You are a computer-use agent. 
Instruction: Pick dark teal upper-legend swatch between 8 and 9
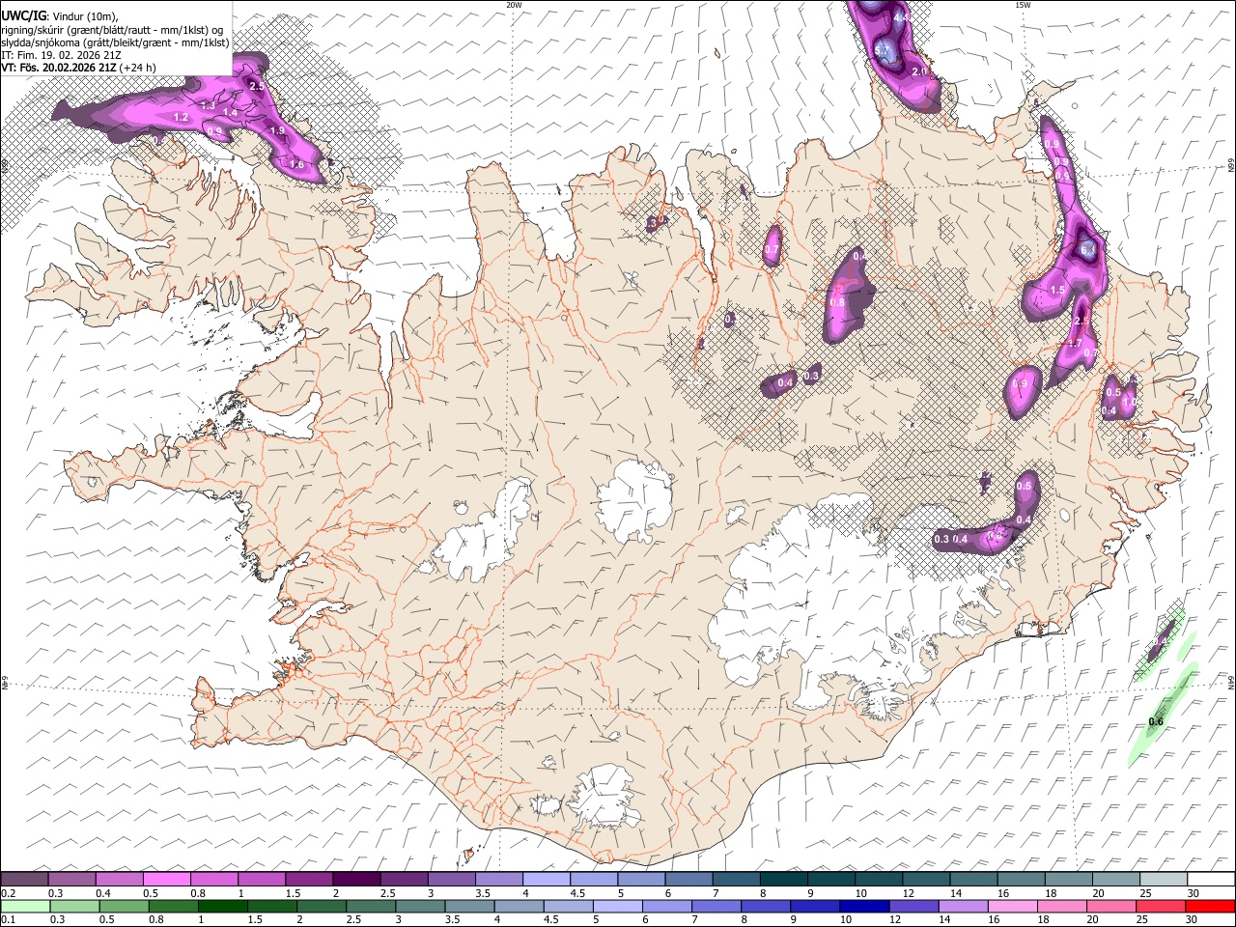coord(783,879)
